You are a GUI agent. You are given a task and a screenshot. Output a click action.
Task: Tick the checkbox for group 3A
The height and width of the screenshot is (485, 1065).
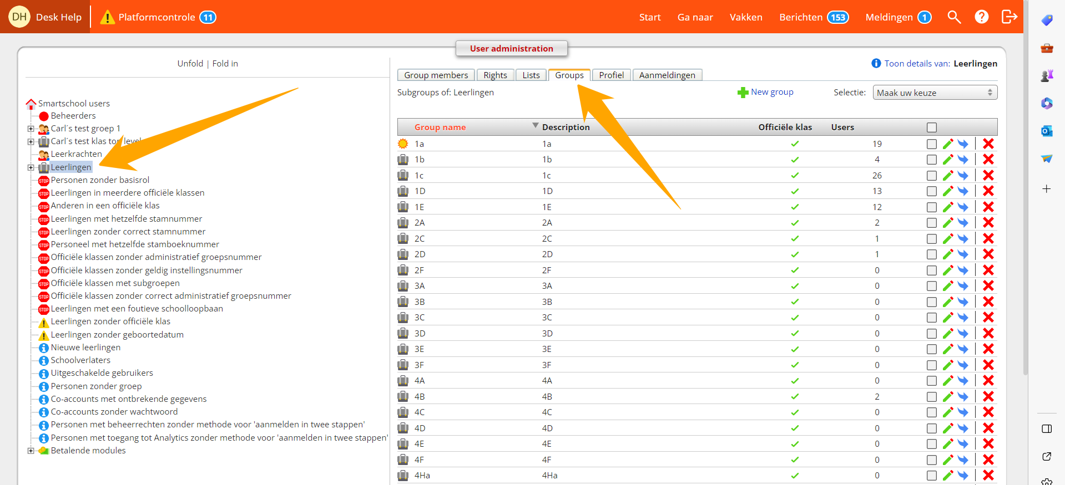point(931,286)
